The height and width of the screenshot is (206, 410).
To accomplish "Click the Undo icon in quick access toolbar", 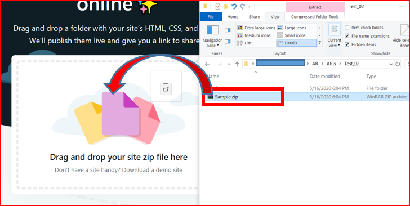I will click(234, 6).
